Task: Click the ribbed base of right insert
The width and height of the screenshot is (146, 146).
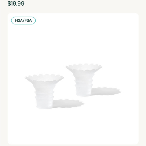Action: pyautogui.click(x=84, y=88)
